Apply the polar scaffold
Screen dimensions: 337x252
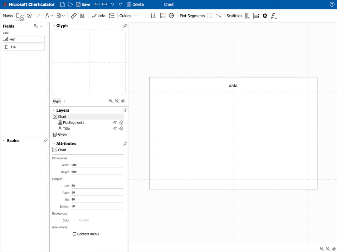click(x=265, y=16)
